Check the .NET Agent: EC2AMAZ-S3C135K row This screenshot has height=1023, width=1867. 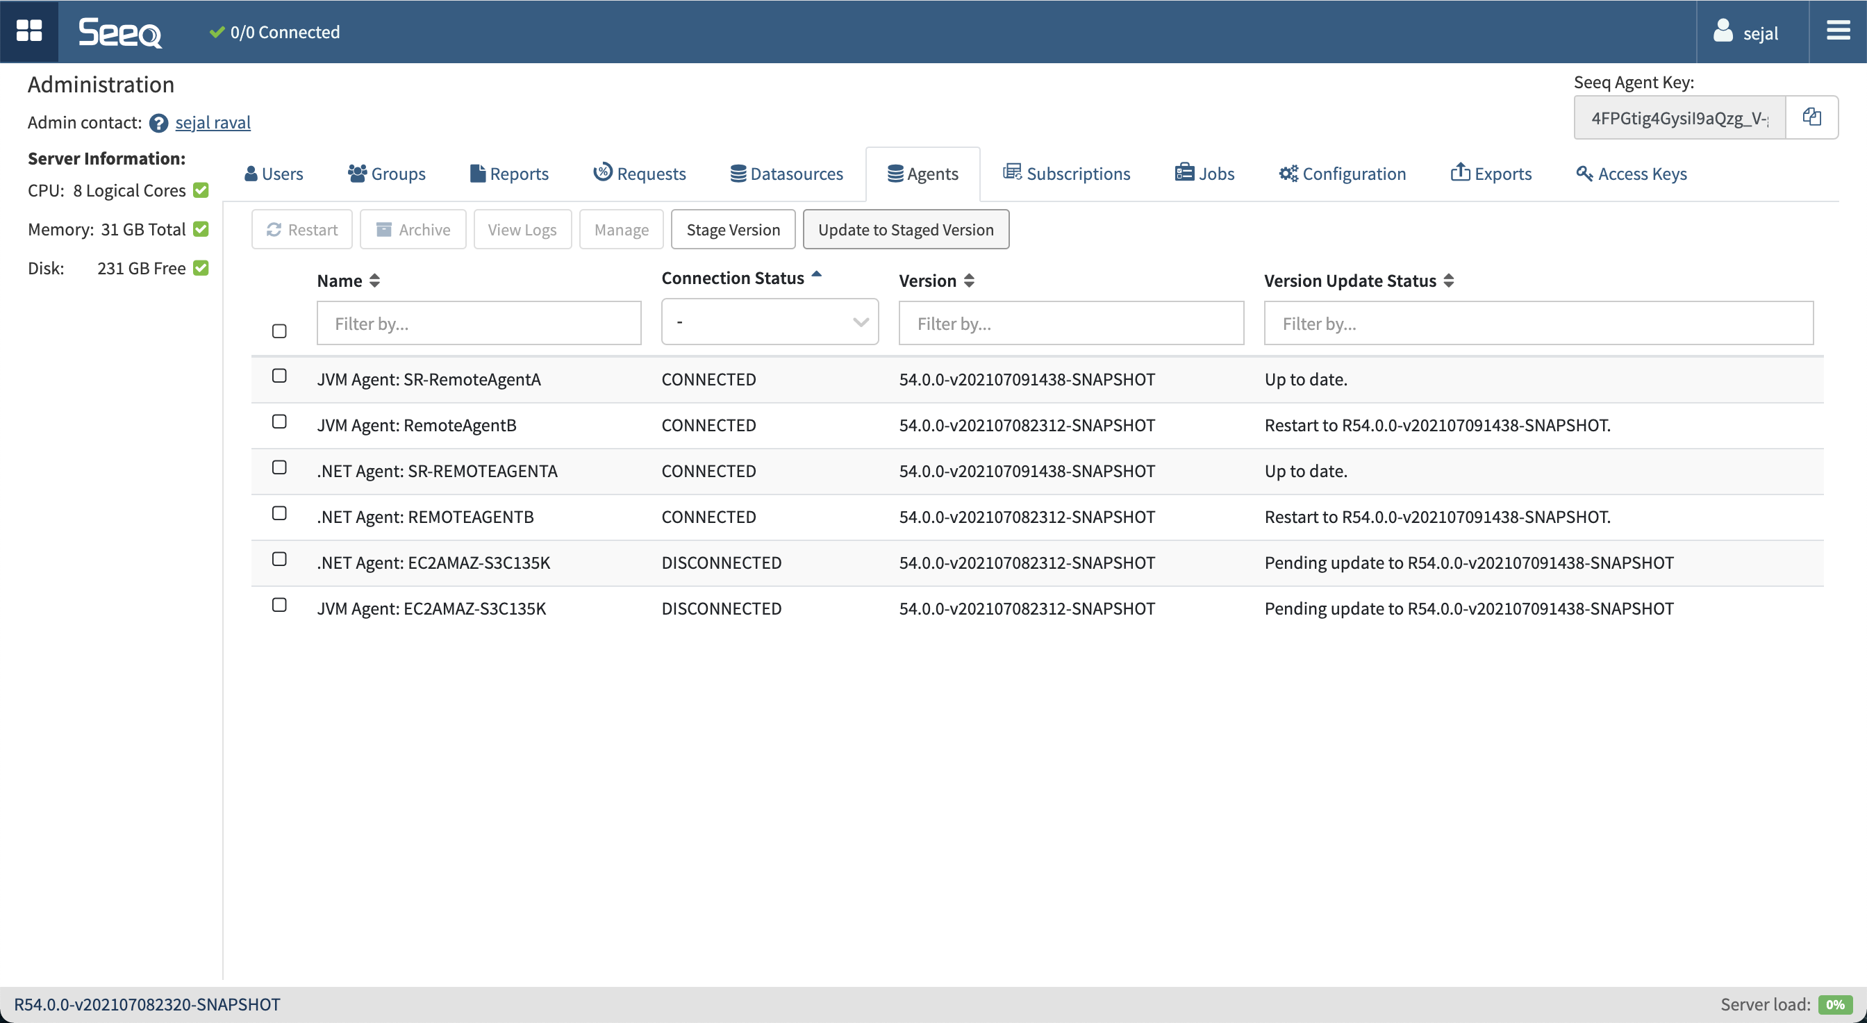point(279,559)
